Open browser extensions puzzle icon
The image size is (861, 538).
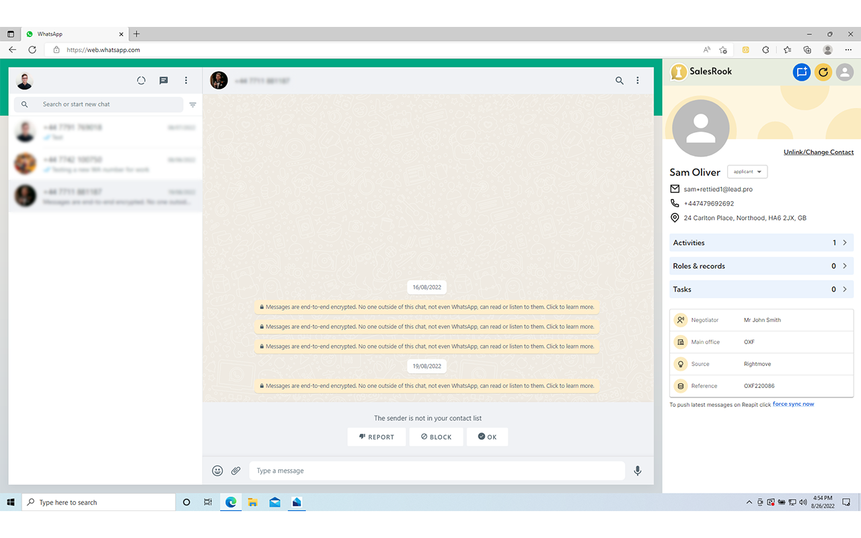click(x=765, y=50)
